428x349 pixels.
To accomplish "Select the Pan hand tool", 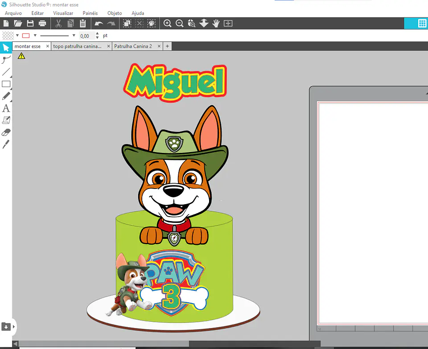I will coord(216,24).
